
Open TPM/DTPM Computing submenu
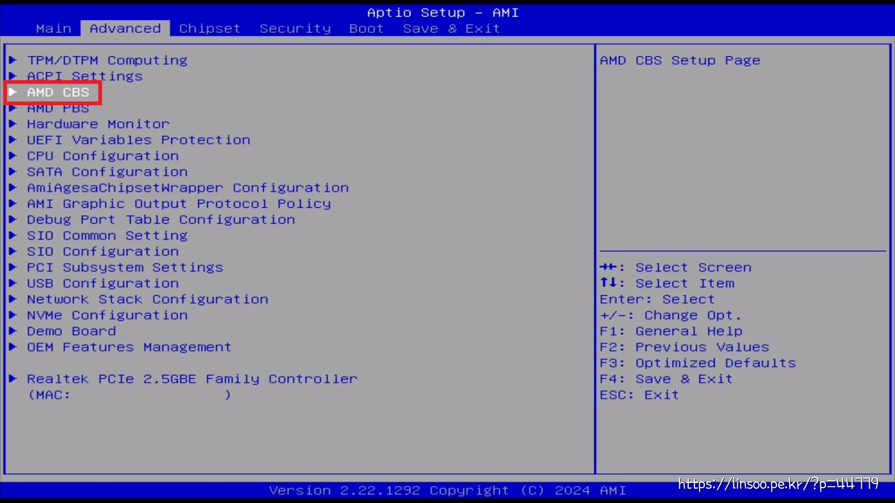(107, 61)
